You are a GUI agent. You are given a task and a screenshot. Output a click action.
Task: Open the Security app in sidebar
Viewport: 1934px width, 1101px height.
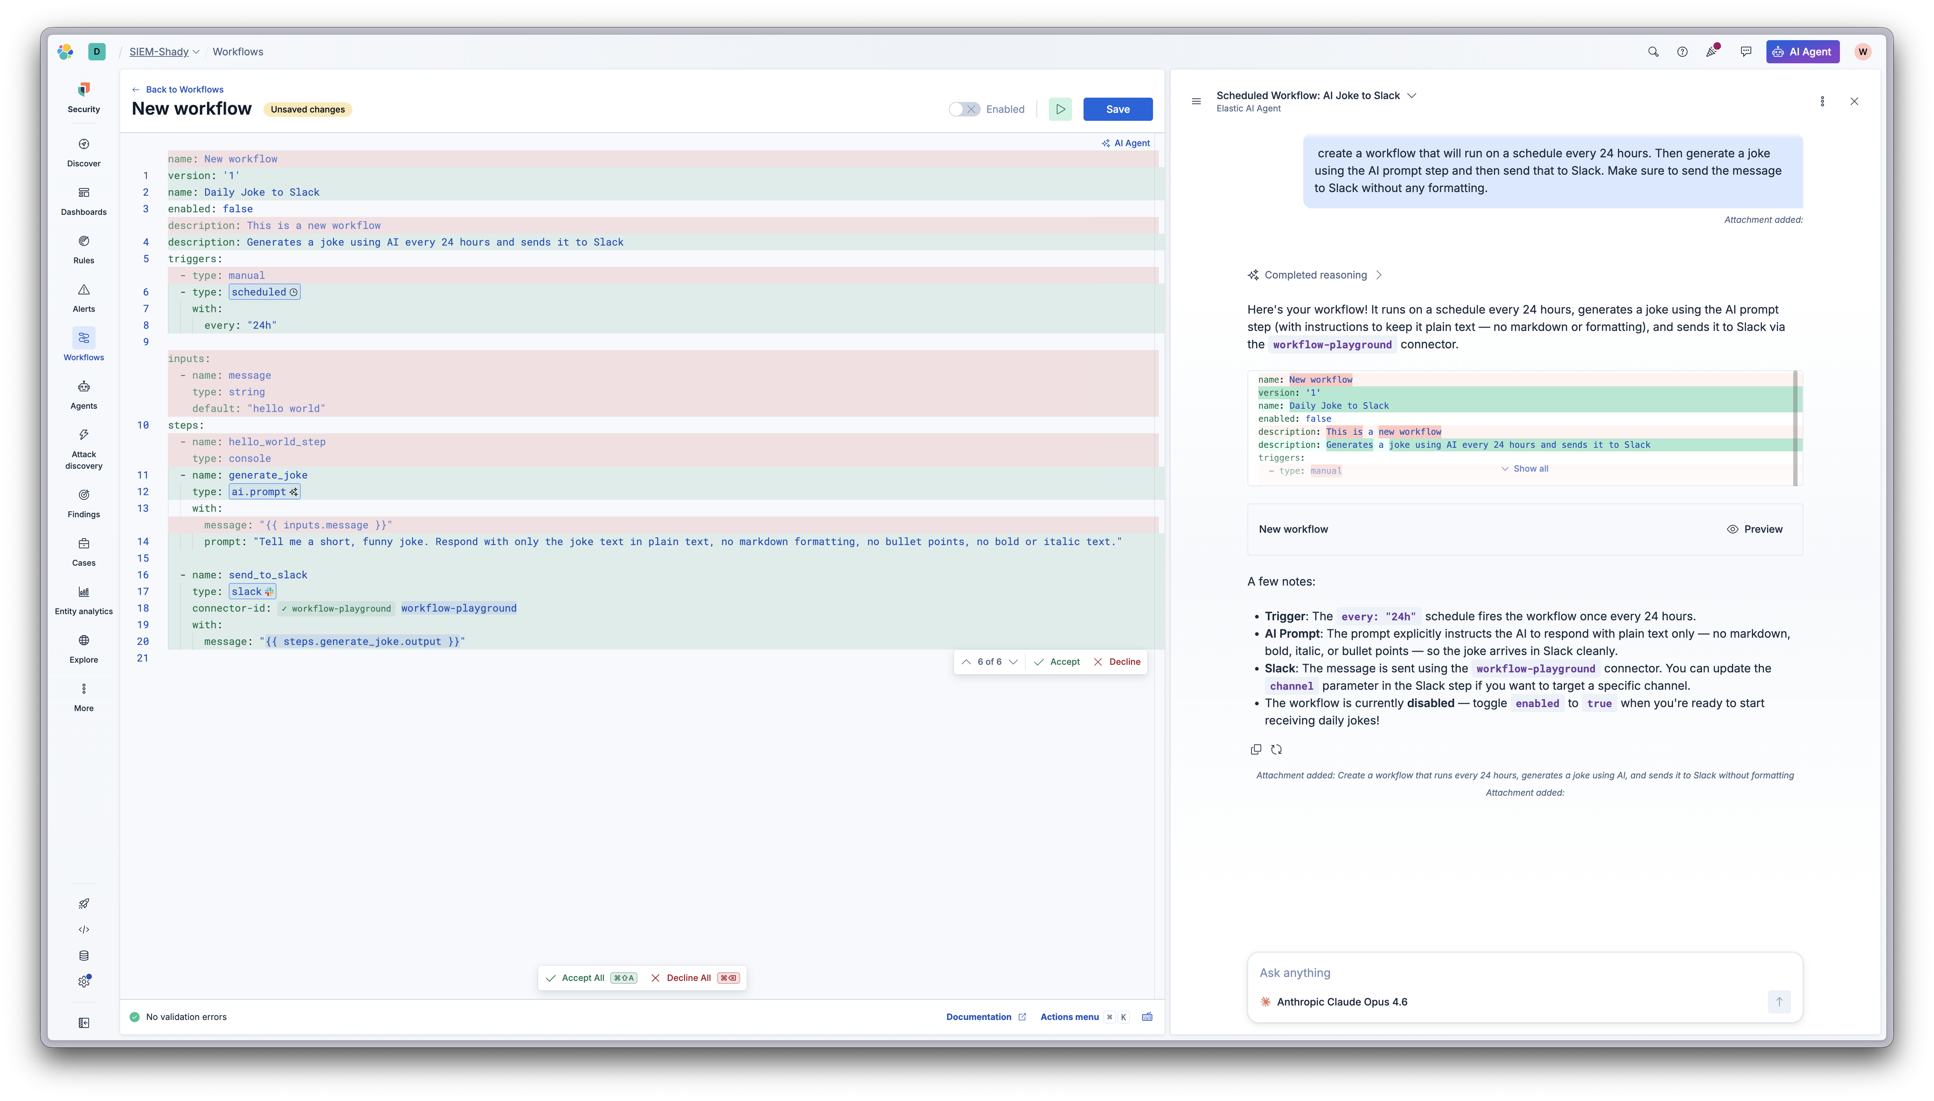point(83,98)
